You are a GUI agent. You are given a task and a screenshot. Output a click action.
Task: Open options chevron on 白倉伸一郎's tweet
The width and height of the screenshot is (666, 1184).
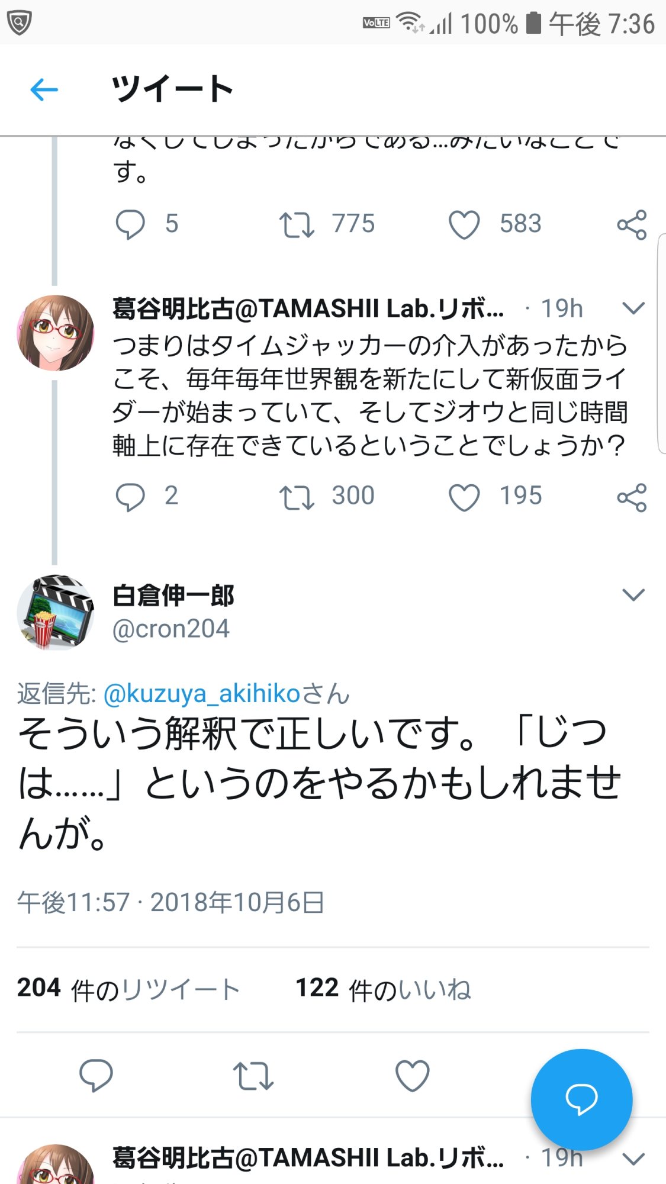633,594
